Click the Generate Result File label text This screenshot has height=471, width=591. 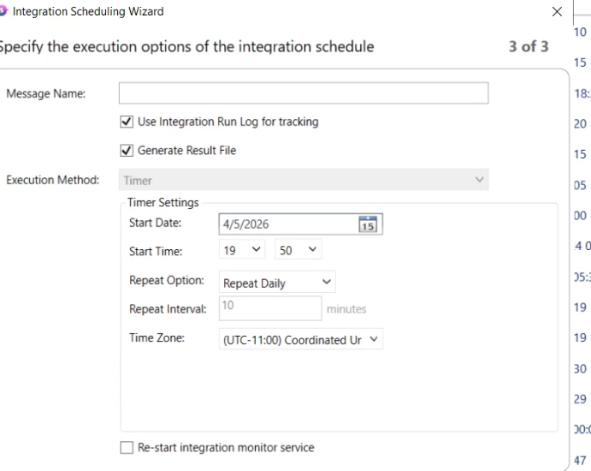[x=186, y=151]
